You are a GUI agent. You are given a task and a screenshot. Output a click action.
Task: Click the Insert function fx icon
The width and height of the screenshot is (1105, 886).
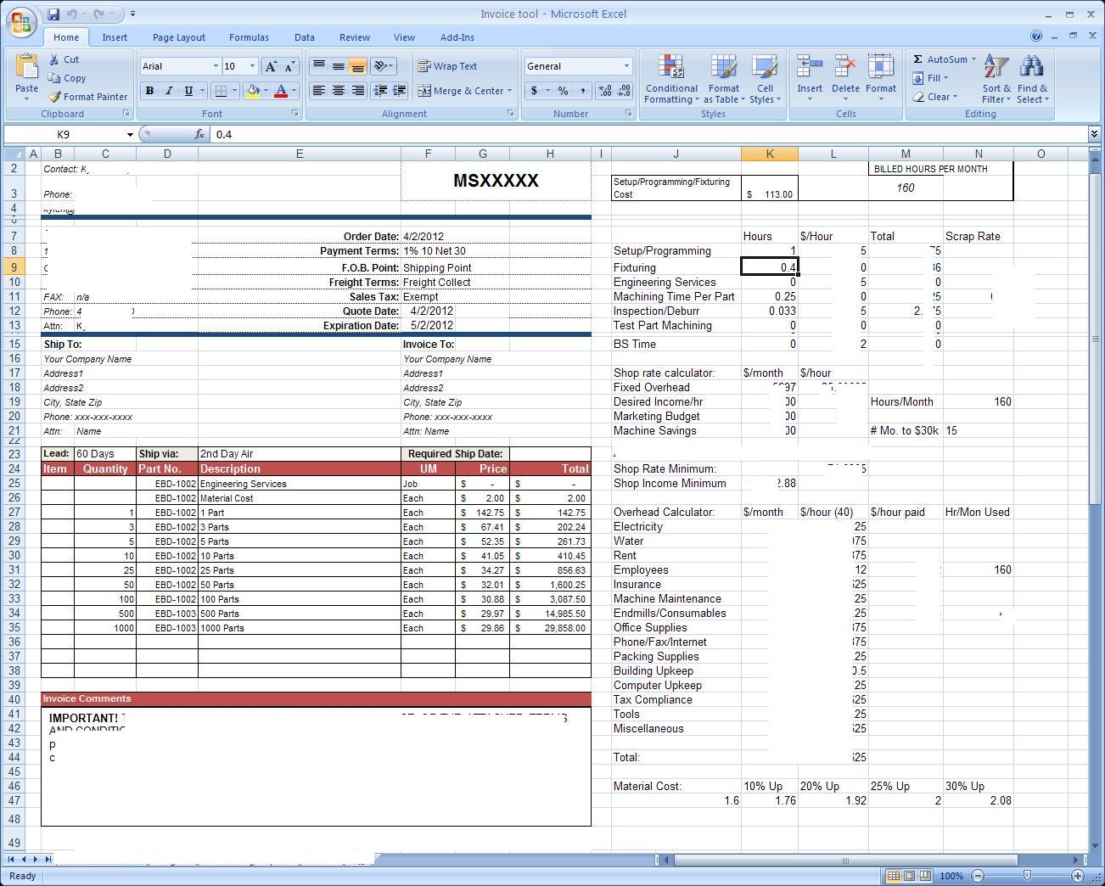click(199, 134)
